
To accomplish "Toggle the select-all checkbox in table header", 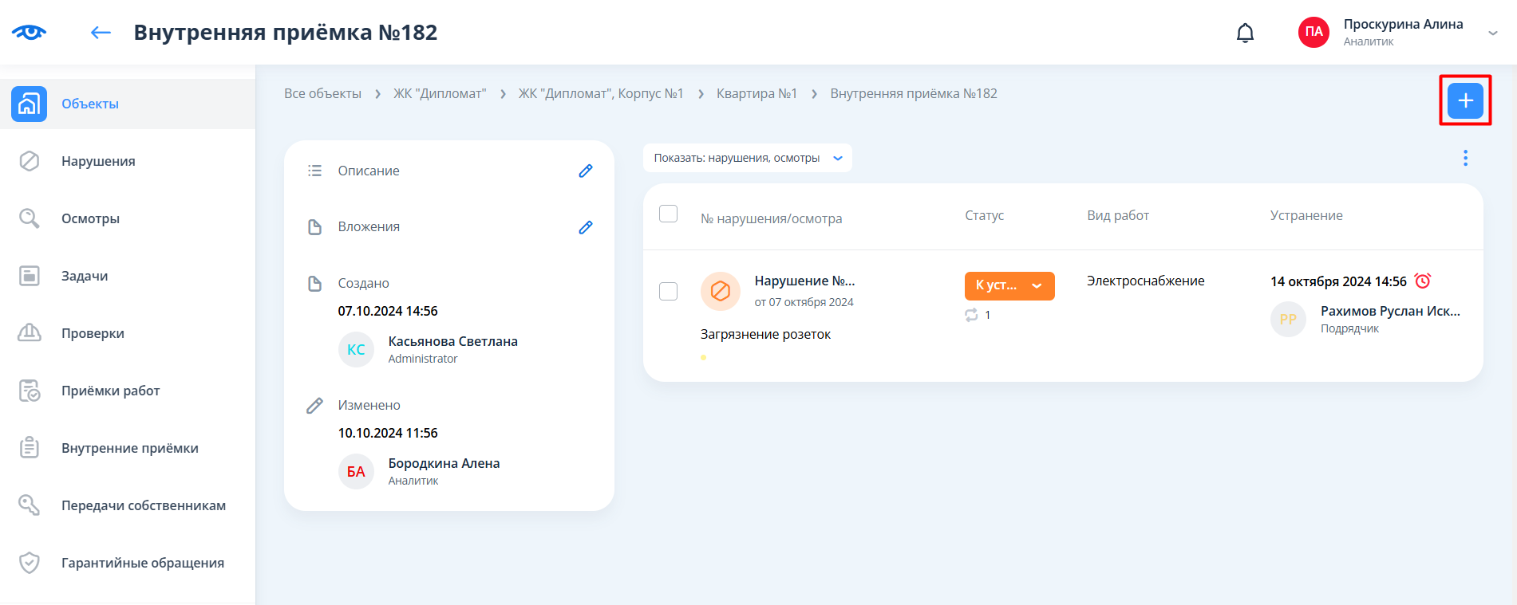I will (668, 214).
